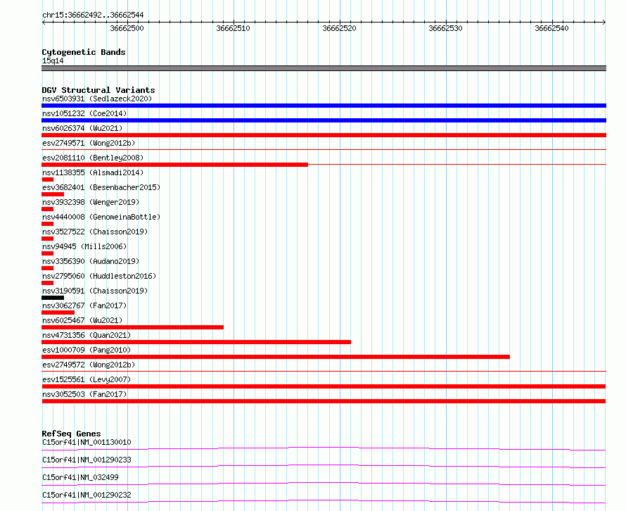
Task: Select variant label esv3682401 (Besenbacher2015)
Action: (101, 187)
